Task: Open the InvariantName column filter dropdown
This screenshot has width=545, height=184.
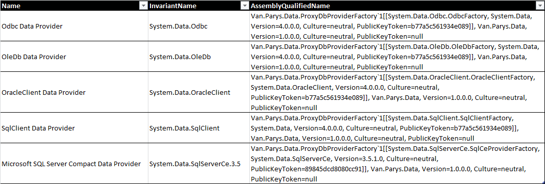Action: [x=244, y=6]
